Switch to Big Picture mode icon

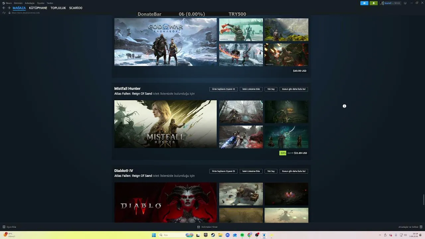405,3
